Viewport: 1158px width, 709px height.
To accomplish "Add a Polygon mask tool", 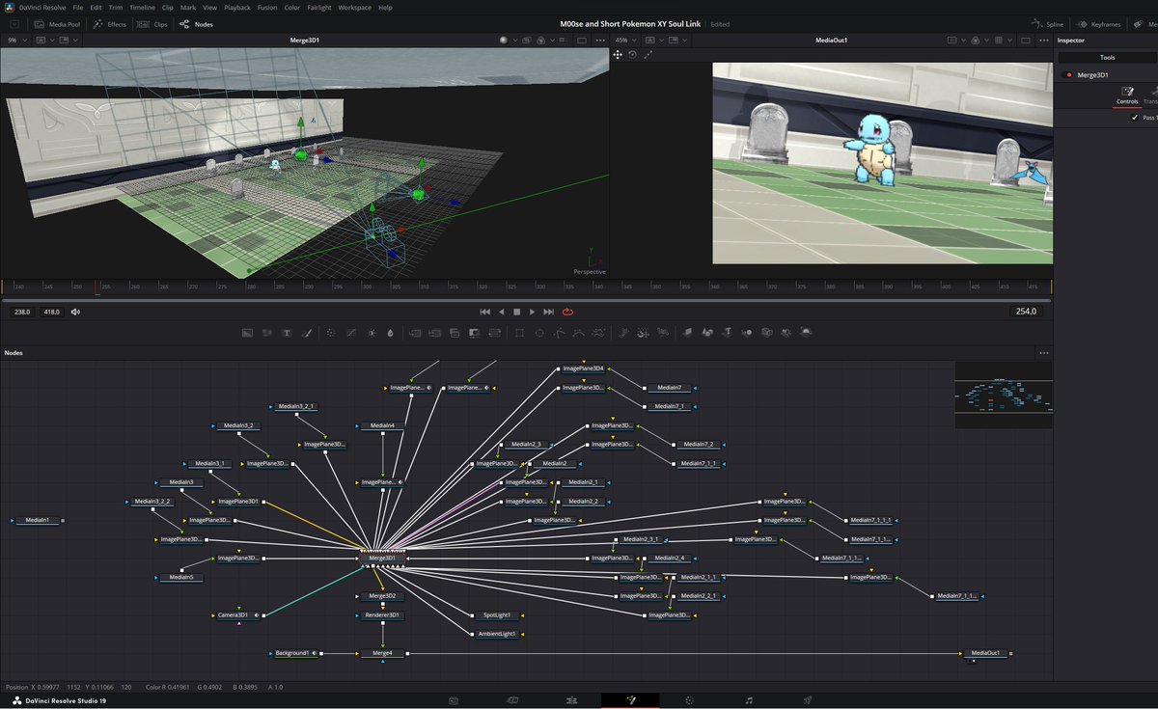I will tap(559, 332).
